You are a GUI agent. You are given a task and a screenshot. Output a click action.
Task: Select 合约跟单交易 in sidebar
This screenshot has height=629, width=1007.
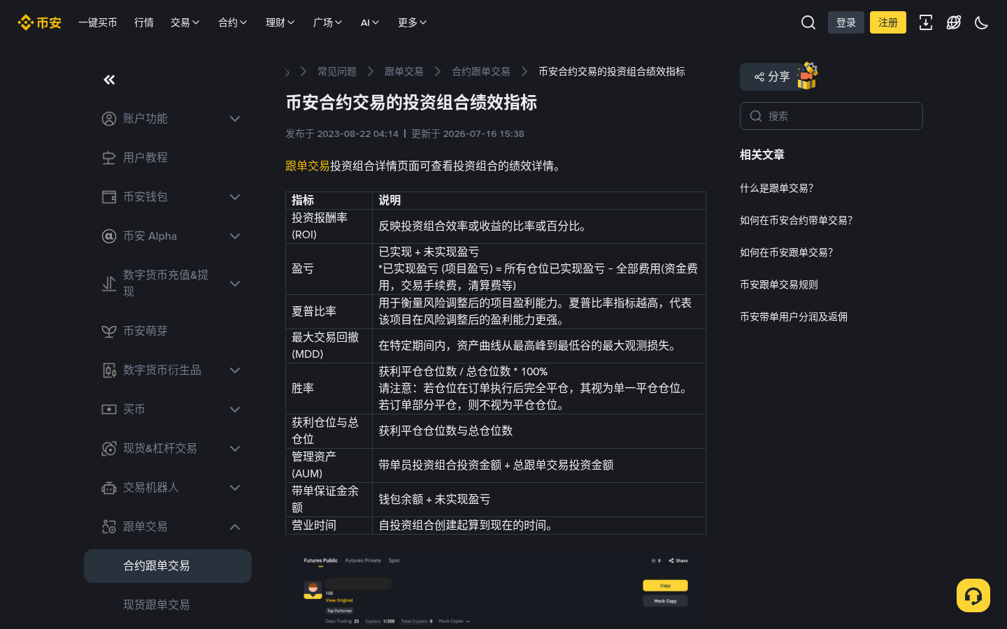tap(168, 566)
